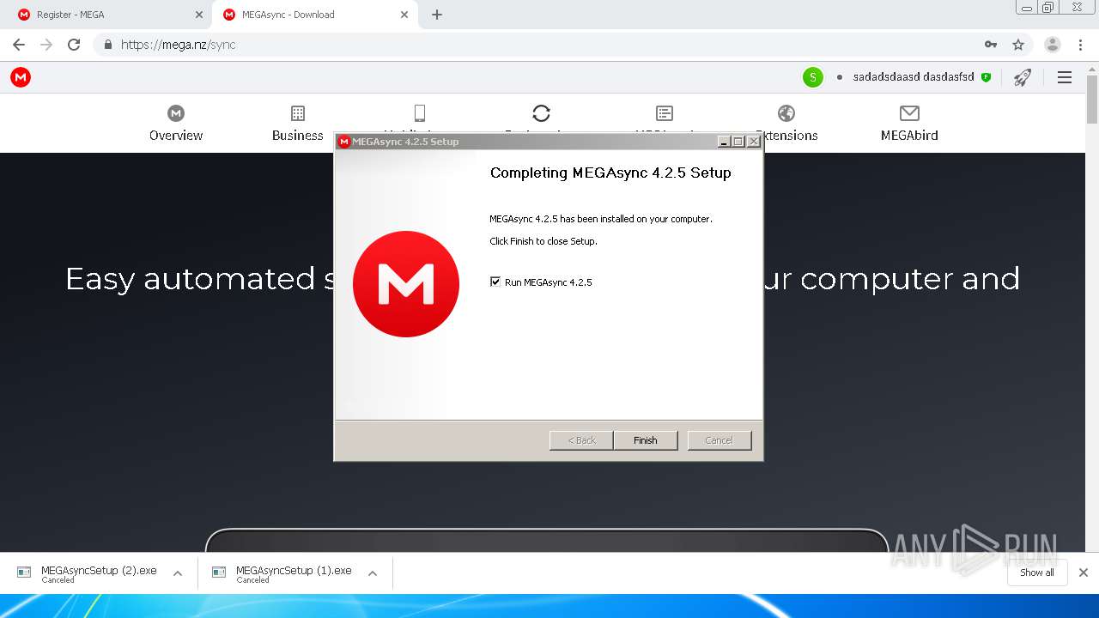Minimize the MEGAsync Setup window
Image resolution: width=1099 pixels, height=618 pixels.
point(724,142)
